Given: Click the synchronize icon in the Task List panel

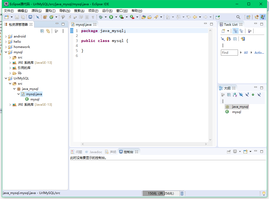Looking at the screenshot, I should click(242, 39).
